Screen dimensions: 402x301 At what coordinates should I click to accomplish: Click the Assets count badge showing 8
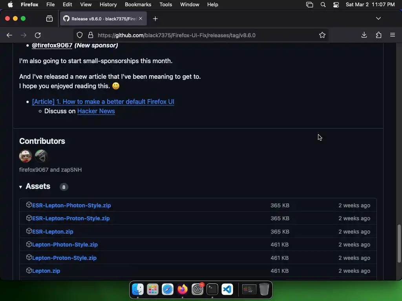tap(64, 187)
